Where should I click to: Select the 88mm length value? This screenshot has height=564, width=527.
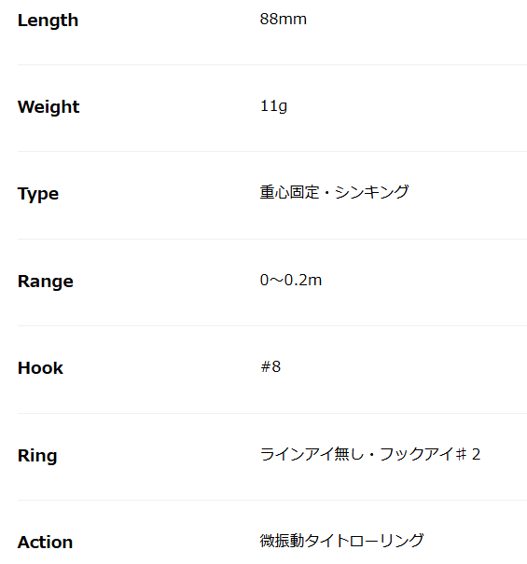pos(284,19)
